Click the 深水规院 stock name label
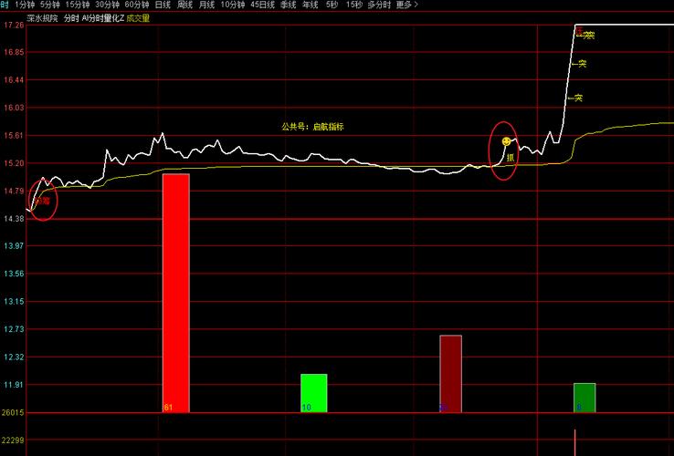This screenshot has height=456, width=674. pos(41,17)
